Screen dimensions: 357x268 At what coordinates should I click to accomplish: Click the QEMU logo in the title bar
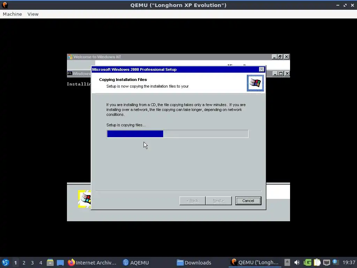tap(5, 5)
